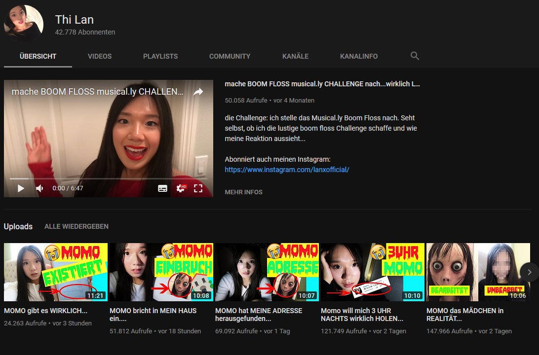Click Alle Wiedergeben to play all uploads
The image size is (539, 355).
coord(77,227)
